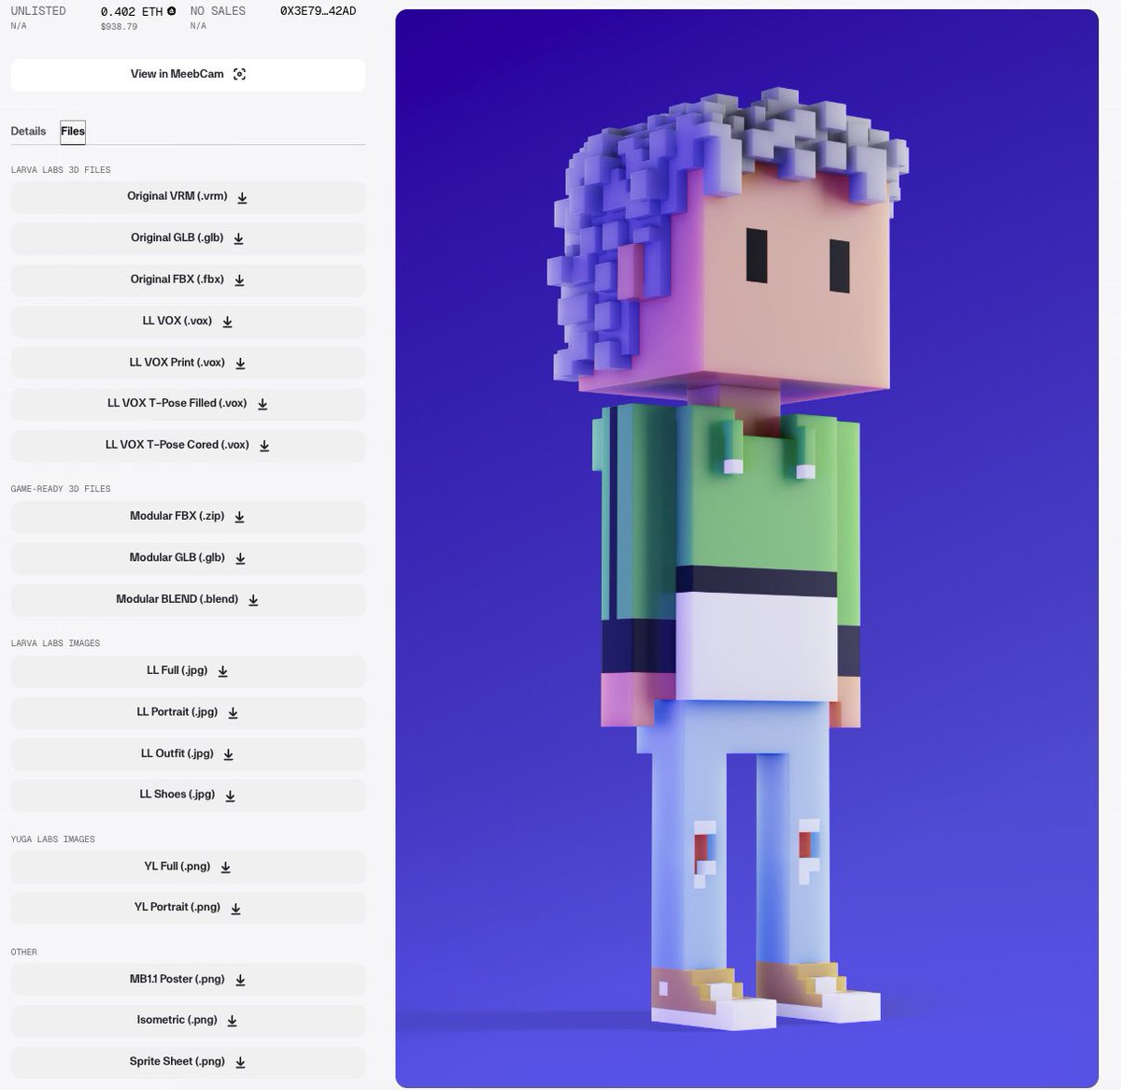
Task: Click download icon beside Modular BLEND
Action: (253, 600)
